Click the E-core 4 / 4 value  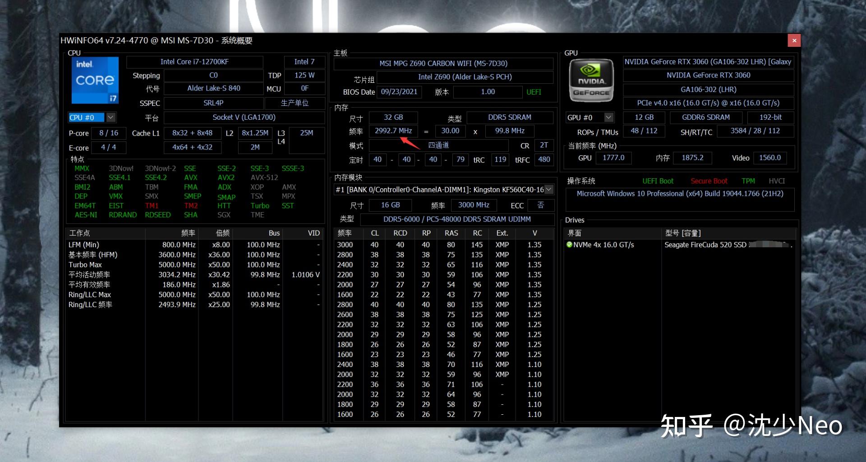109,147
